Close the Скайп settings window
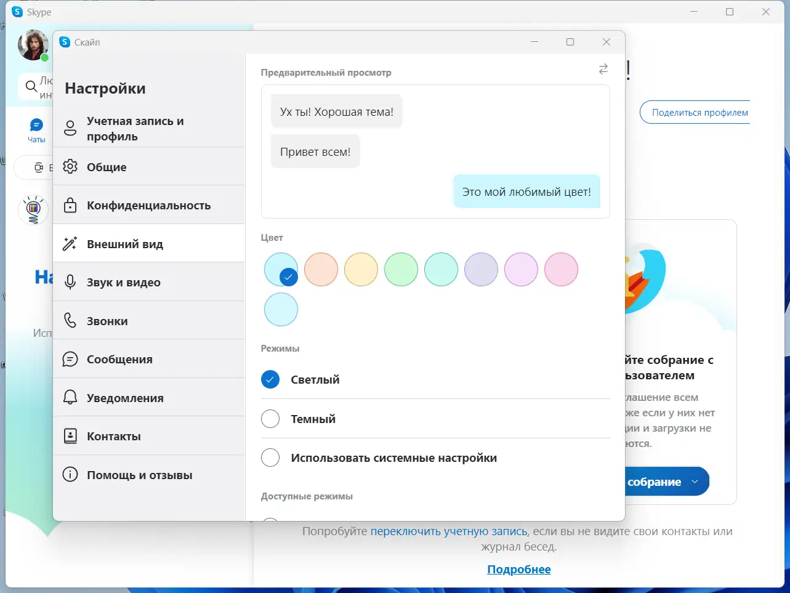This screenshot has width=790, height=593. pos(607,42)
